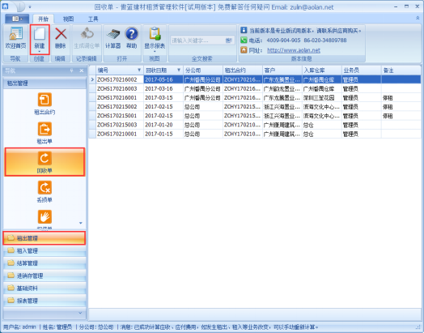Image resolution: width=424 pixels, height=333 pixels.
Task: Select row ZCHS170210001
Action: pyautogui.click(x=255, y=134)
